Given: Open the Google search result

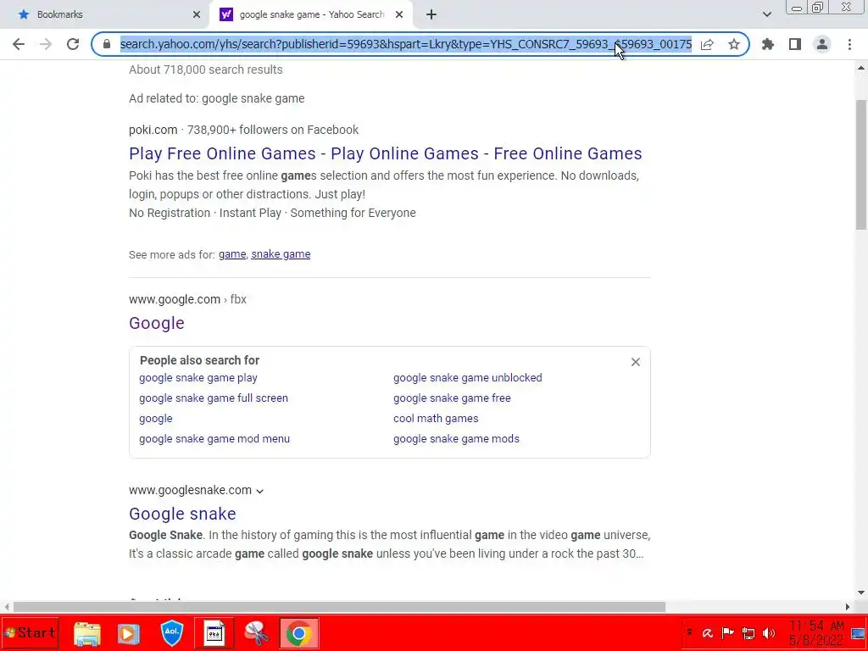Looking at the screenshot, I should point(157,323).
